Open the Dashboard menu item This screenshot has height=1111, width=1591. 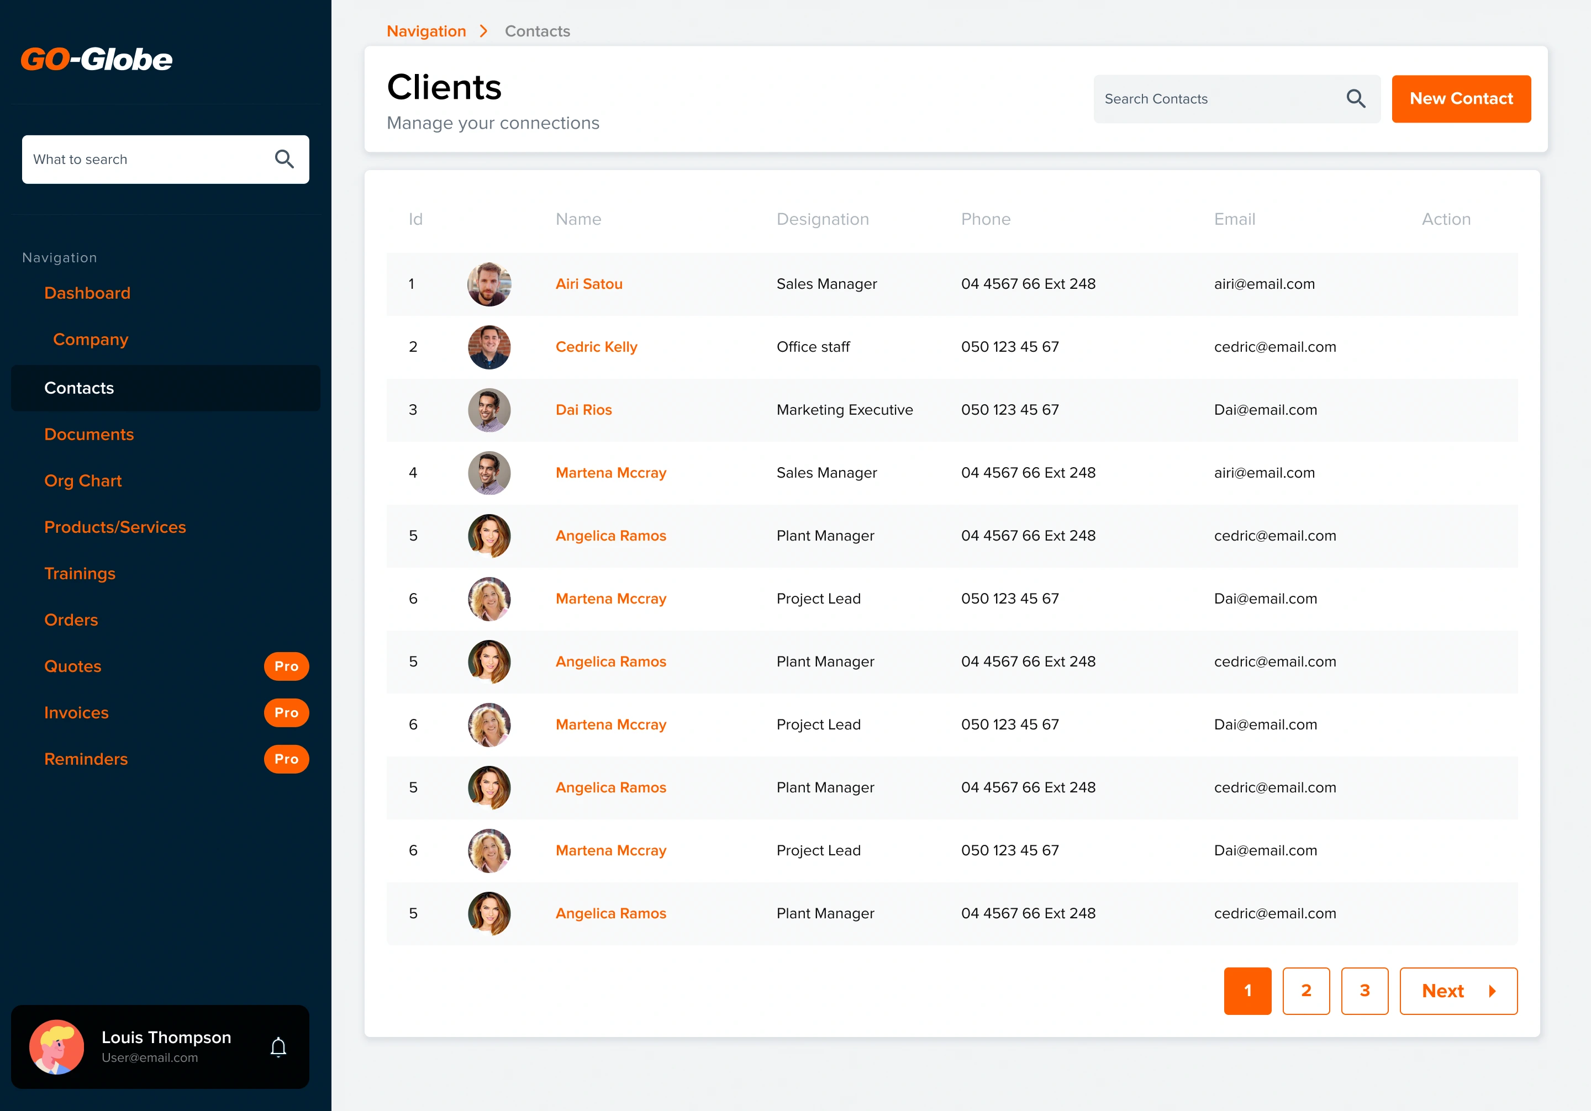[x=87, y=293]
